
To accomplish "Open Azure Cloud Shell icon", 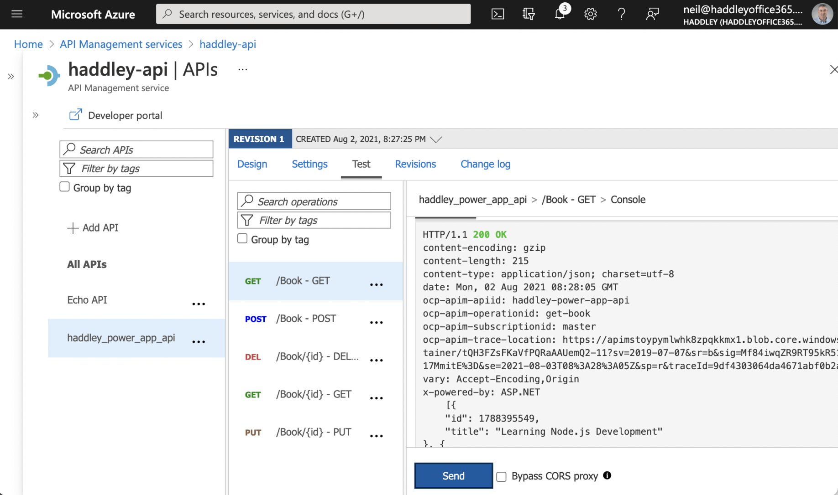I will (498, 14).
